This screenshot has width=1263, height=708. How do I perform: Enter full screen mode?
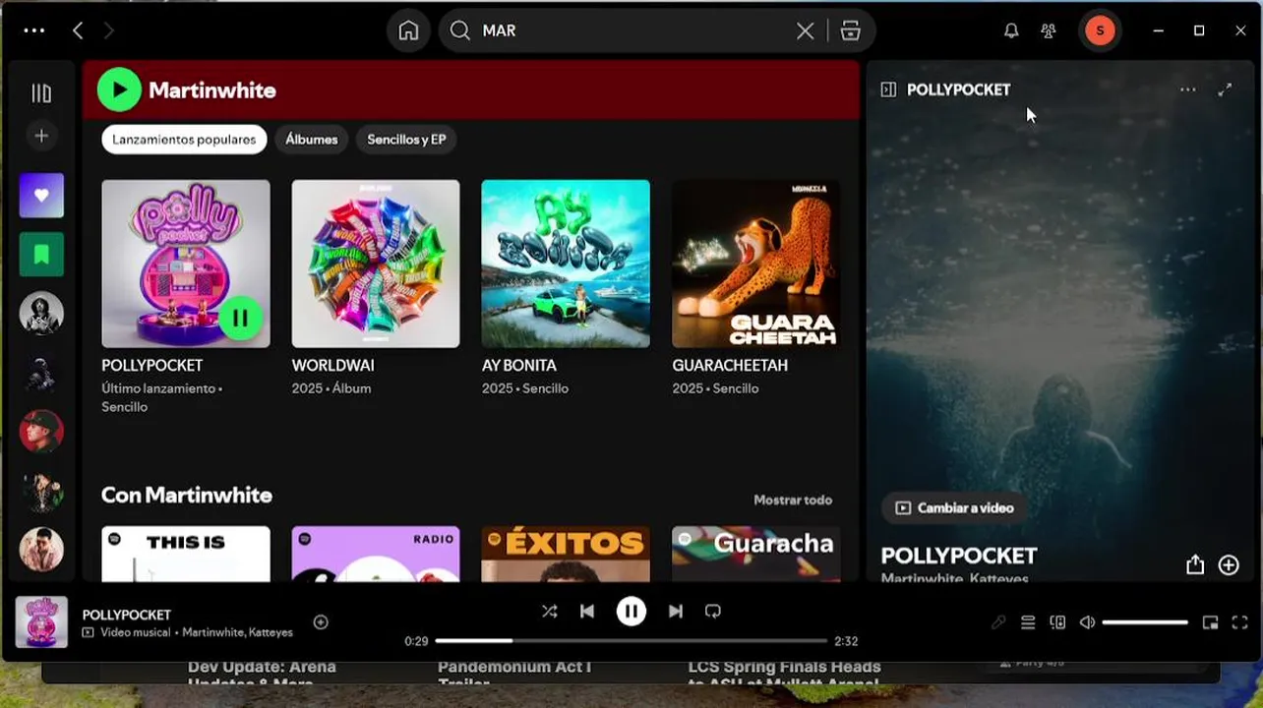[1240, 622]
